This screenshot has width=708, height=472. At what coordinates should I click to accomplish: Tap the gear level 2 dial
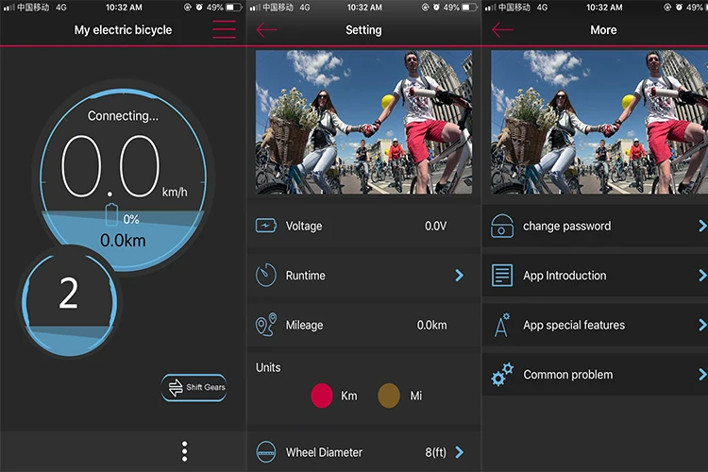69,302
